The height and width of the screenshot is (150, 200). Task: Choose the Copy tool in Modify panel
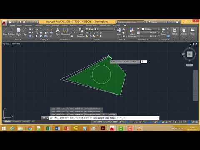tap(37, 32)
